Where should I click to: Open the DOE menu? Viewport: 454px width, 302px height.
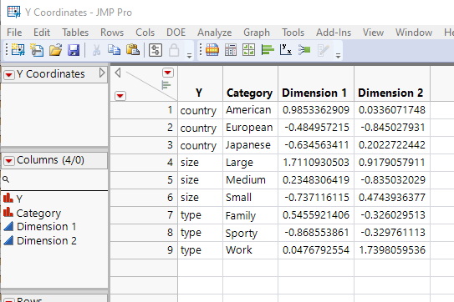[x=176, y=33]
